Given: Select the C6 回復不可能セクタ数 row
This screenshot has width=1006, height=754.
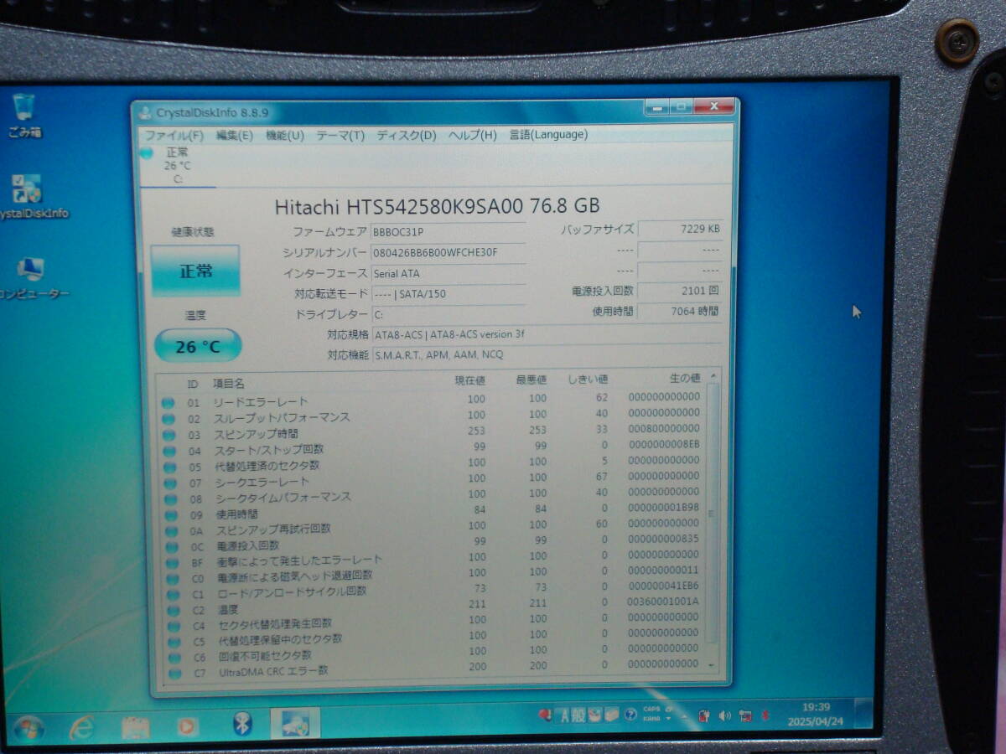Looking at the screenshot, I should 436,654.
